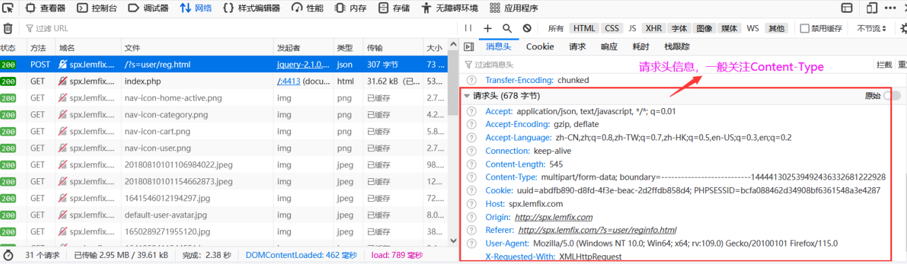Open the 应用程序 application tab

[x=514, y=8]
